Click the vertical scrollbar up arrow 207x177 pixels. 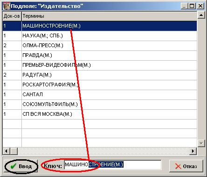tap(201, 15)
